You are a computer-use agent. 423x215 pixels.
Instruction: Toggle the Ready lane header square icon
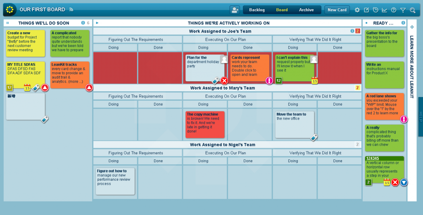tap(366, 23)
